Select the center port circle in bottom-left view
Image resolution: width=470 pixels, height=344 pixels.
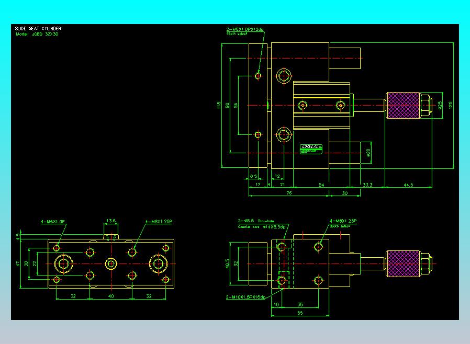click(x=111, y=264)
